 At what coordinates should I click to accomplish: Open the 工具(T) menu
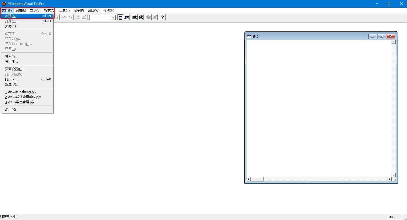64,10
